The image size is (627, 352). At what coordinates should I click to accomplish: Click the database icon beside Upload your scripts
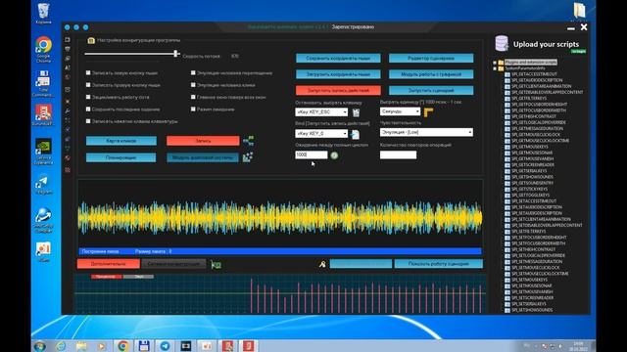pyautogui.click(x=502, y=43)
